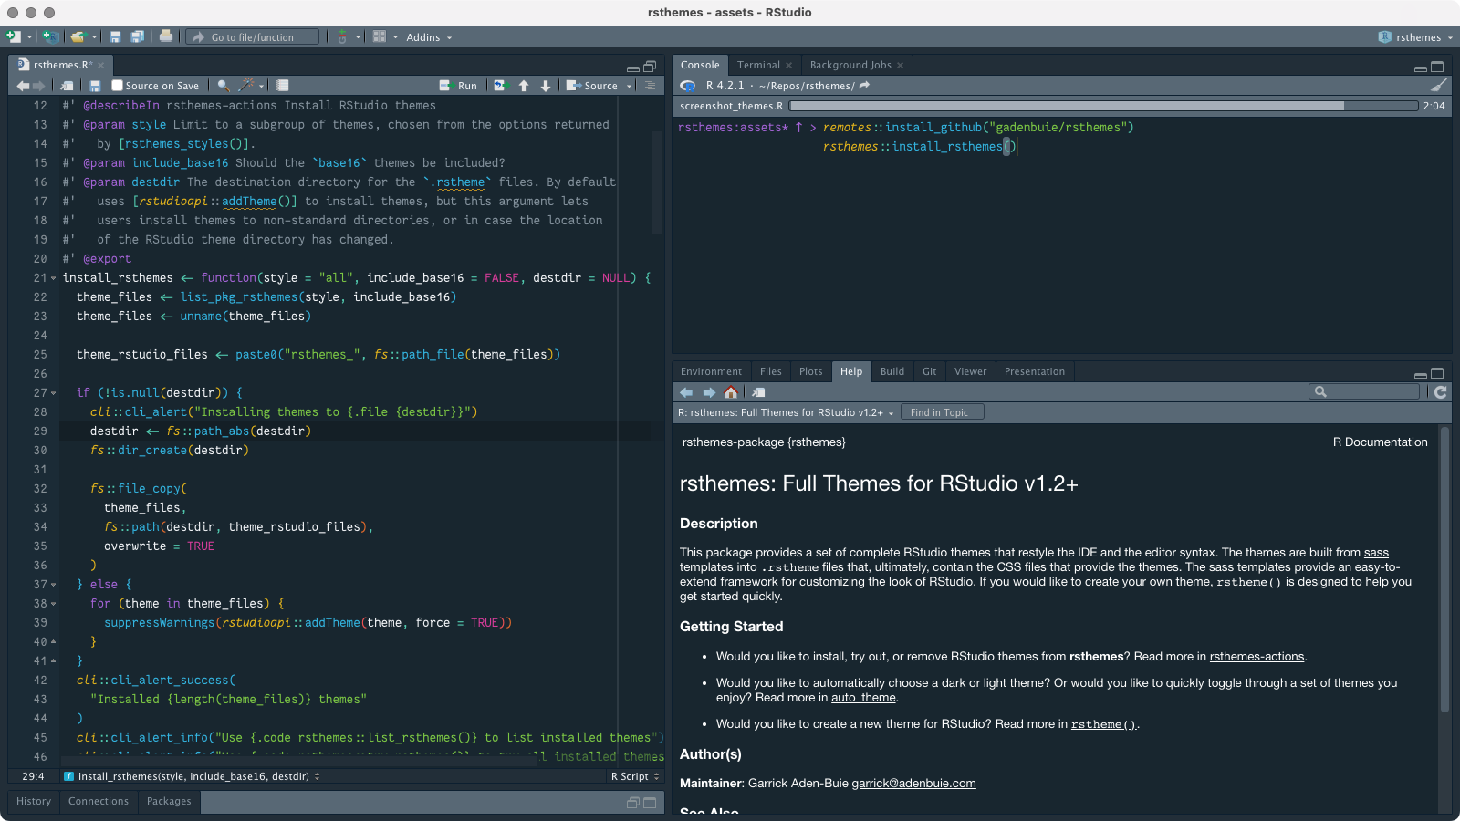
Task: Email link garrick@adenbuie.com
Action: tap(913, 784)
